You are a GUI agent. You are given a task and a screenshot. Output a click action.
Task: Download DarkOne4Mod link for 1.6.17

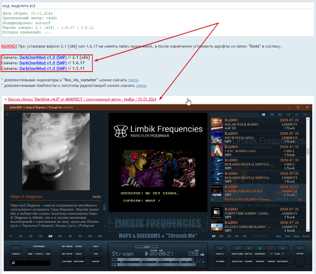coord(43,63)
